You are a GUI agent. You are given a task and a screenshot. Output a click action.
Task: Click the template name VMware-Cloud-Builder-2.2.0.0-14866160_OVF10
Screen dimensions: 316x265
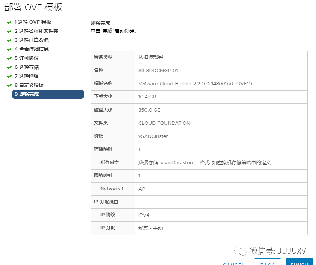click(195, 84)
